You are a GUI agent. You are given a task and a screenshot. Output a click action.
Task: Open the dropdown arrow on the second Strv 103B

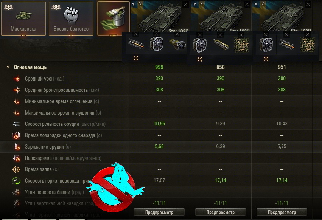point(194,4)
